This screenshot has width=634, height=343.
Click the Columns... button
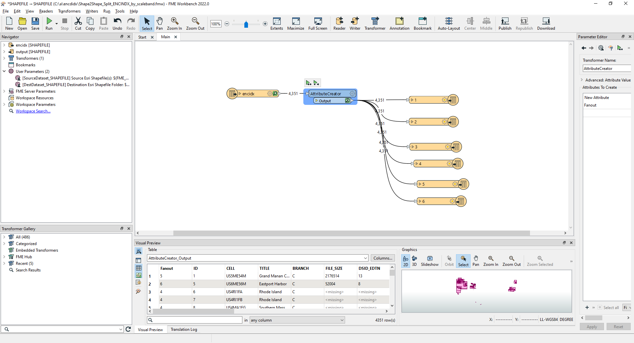tap(383, 258)
